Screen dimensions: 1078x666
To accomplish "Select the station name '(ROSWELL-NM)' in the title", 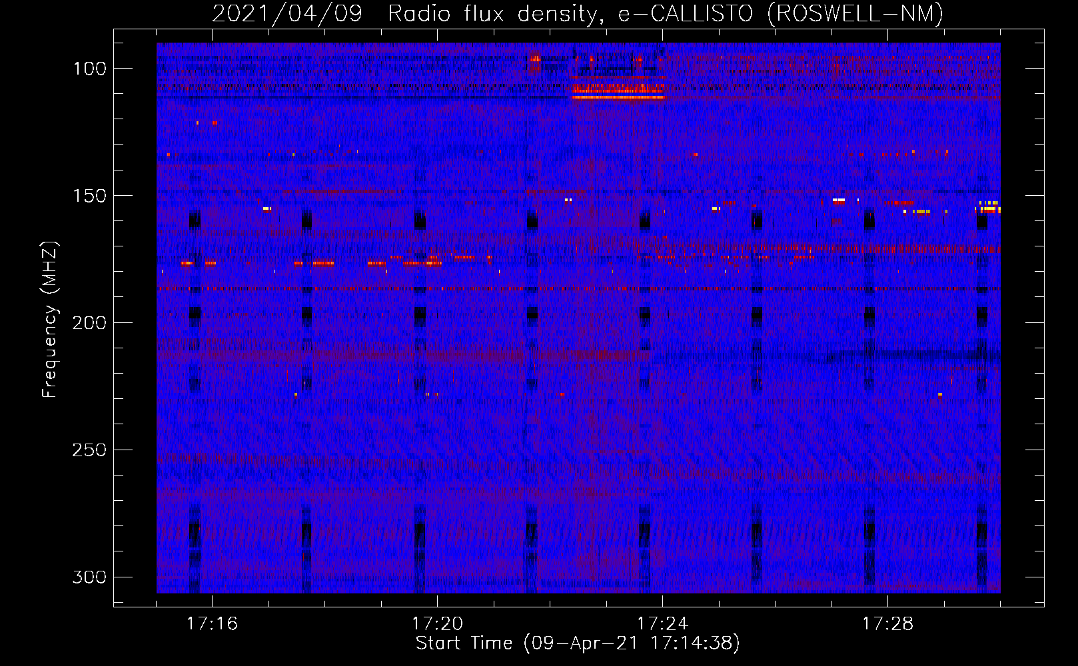I will (x=855, y=13).
